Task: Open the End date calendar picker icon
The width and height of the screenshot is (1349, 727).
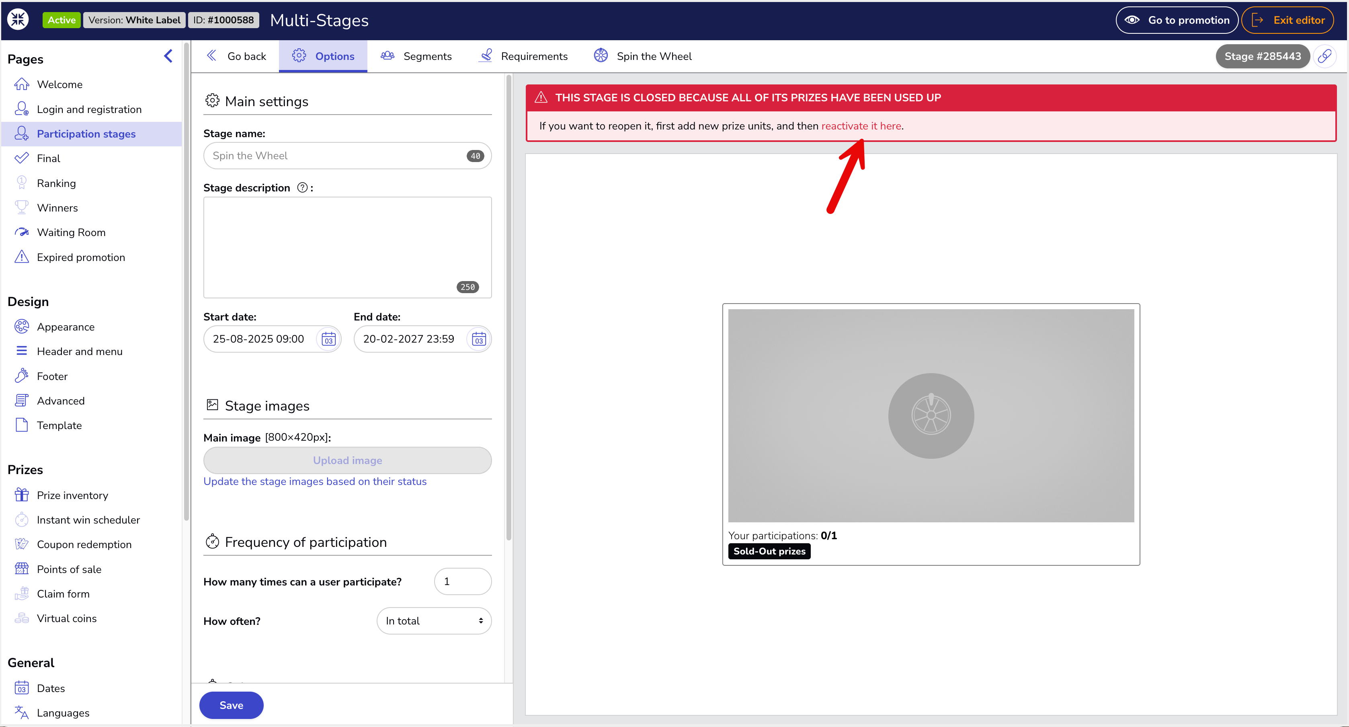Action: click(479, 339)
